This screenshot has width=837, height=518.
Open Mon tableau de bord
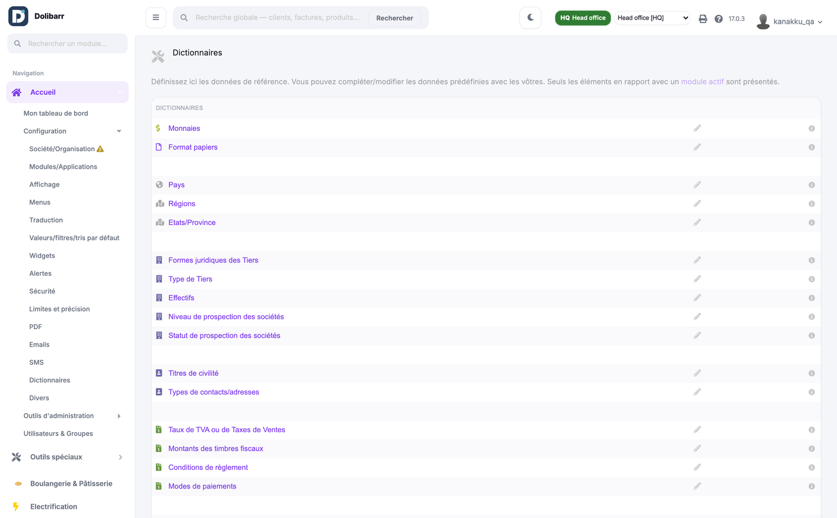coord(56,113)
